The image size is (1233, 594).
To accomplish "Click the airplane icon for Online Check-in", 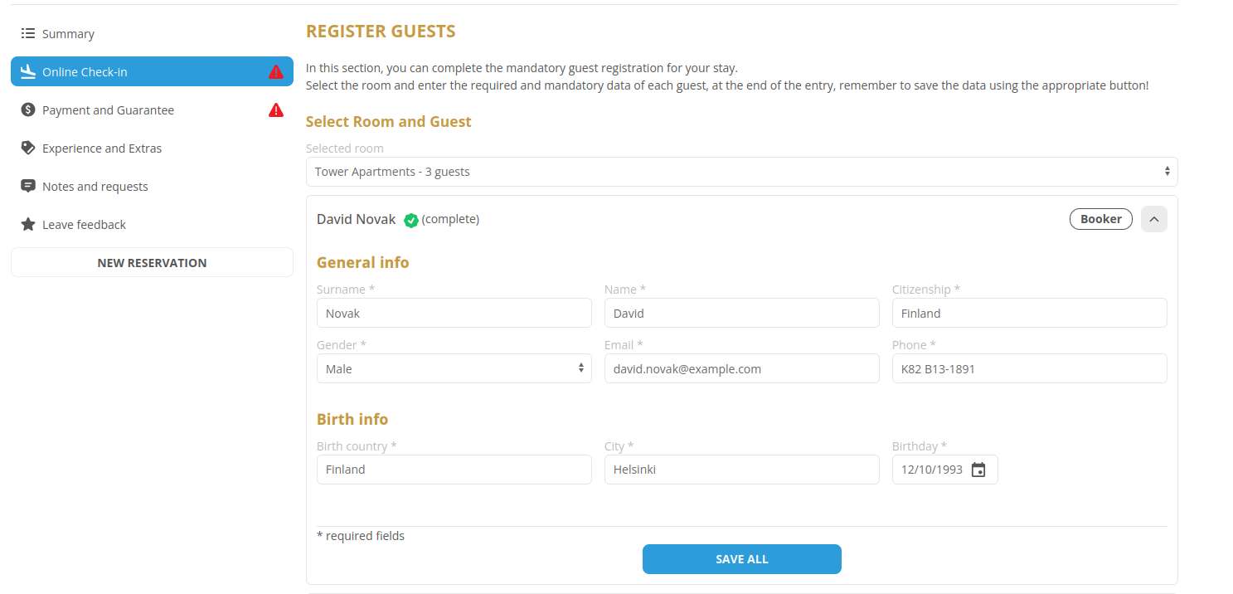I will click(28, 71).
